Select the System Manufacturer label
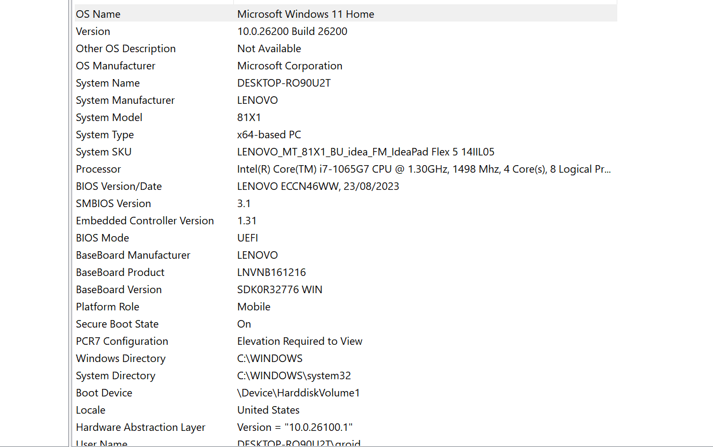Image resolution: width=713 pixels, height=447 pixels. click(x=125, y=100)
